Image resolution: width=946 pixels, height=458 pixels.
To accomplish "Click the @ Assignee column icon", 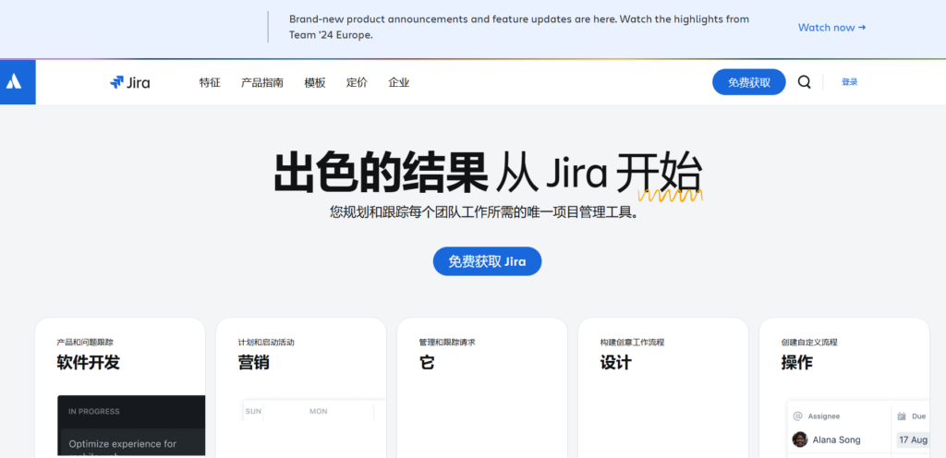I will tap(797, 416).
